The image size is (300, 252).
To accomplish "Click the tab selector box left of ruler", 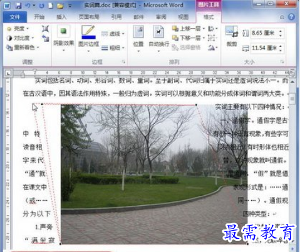I will click(x=8, y=73).
